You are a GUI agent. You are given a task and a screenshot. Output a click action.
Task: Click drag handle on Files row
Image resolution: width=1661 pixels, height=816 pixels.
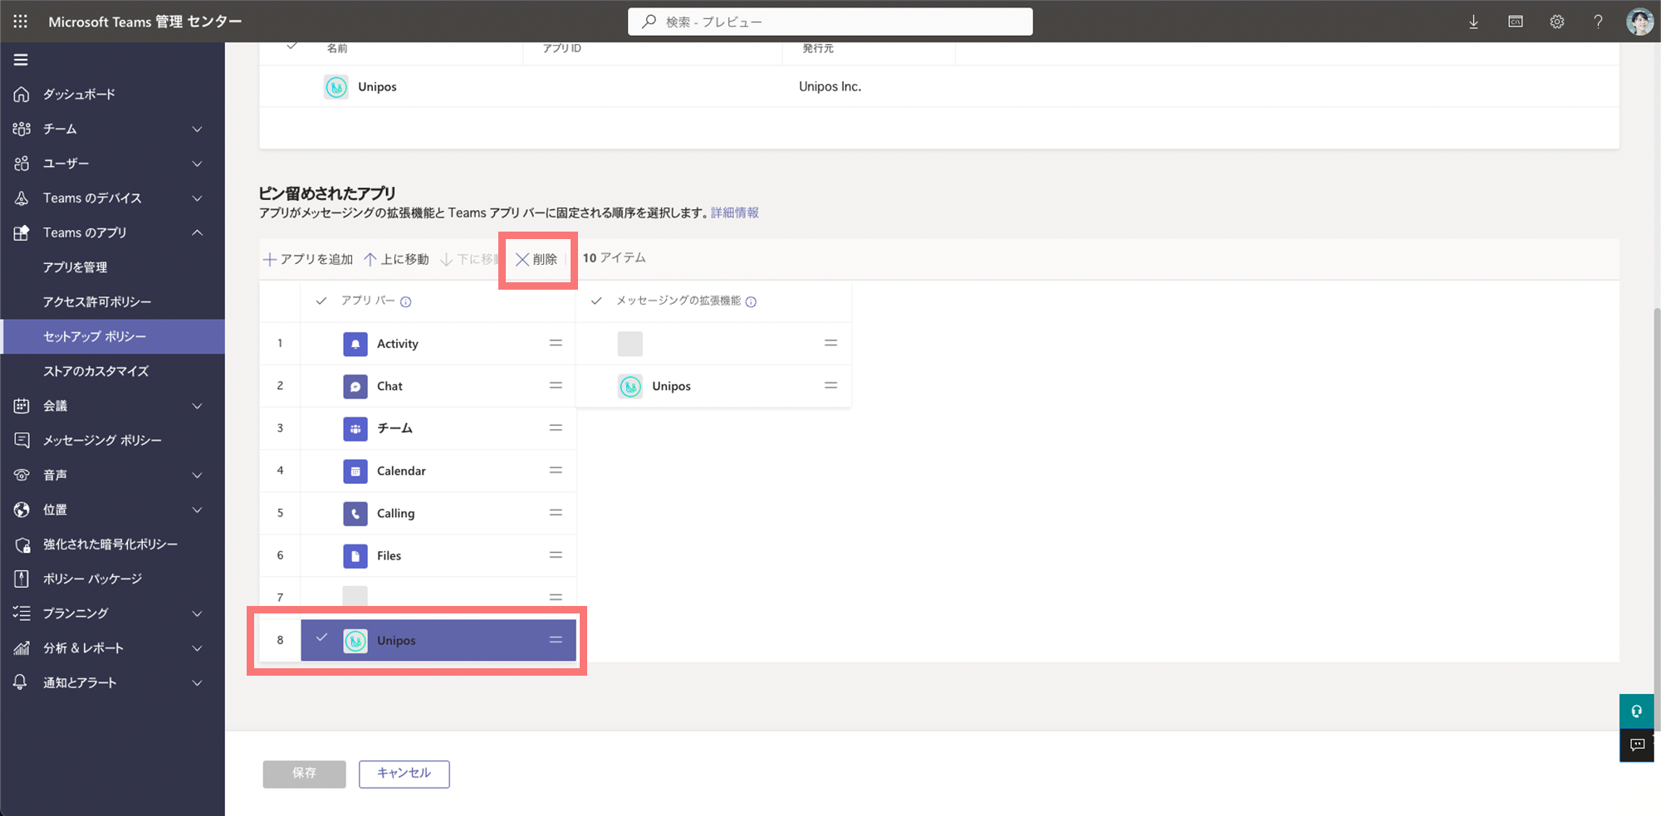[x=556, y=555]
